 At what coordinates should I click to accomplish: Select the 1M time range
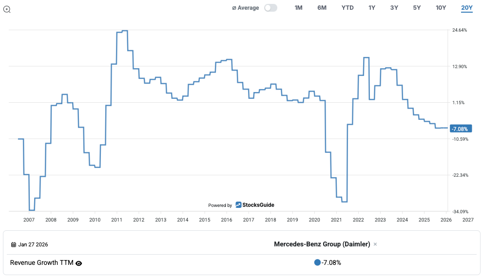pos(298,8)
